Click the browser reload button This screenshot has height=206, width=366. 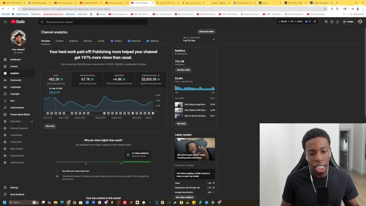[13, 9]
